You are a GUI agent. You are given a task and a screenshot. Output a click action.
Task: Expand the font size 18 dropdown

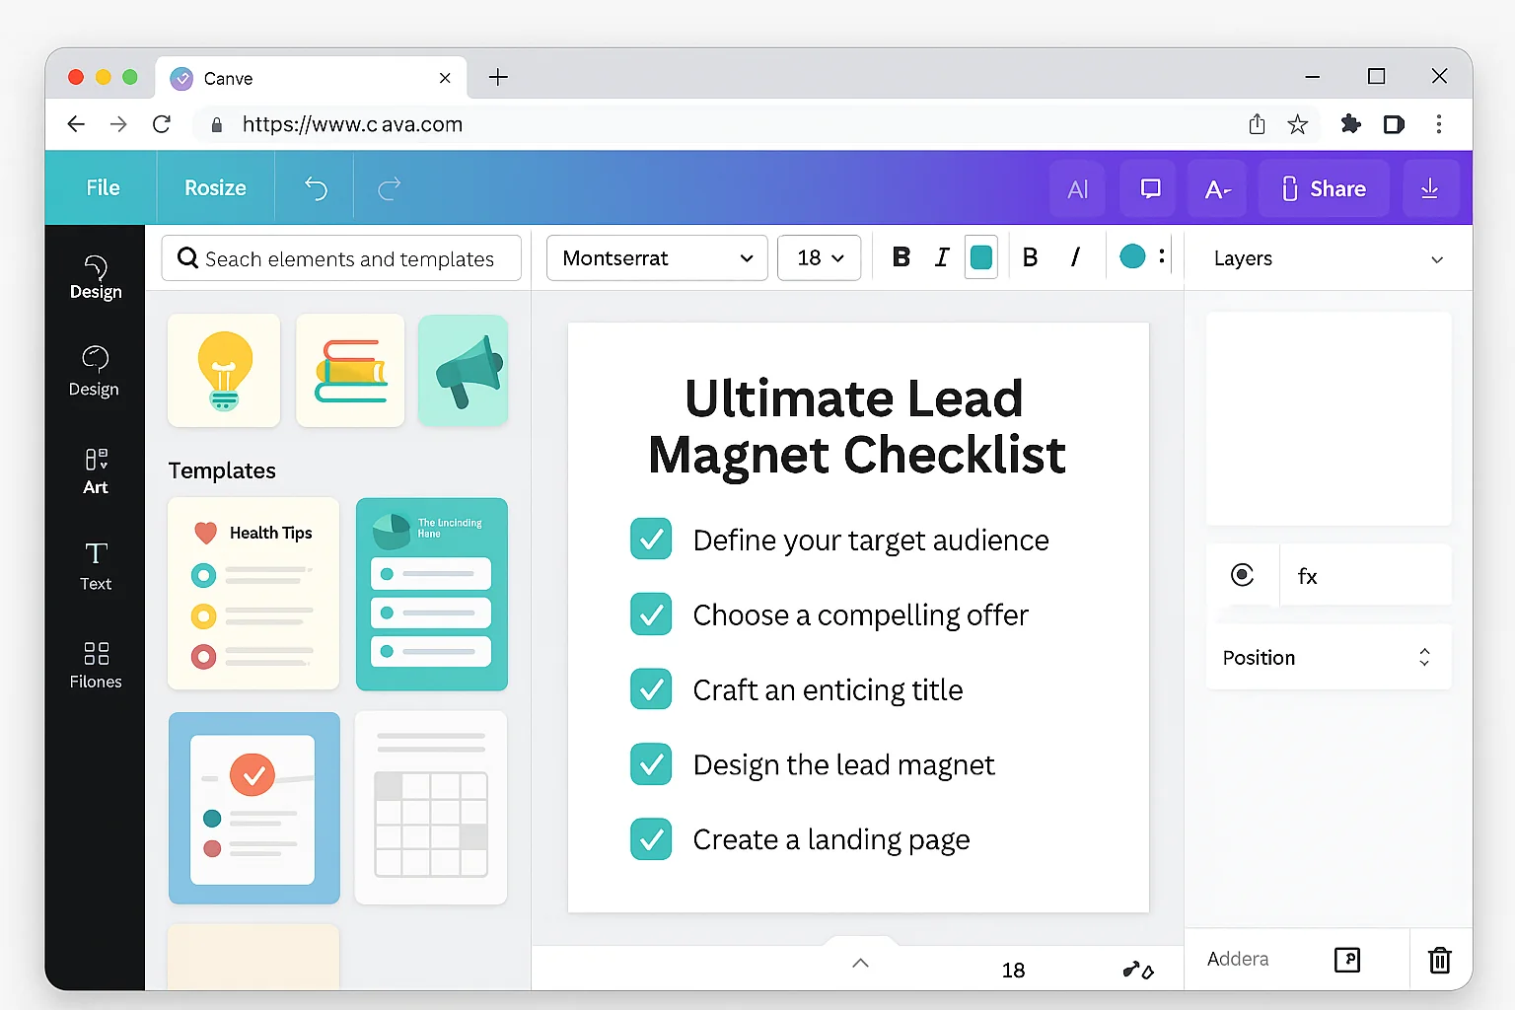819,257
